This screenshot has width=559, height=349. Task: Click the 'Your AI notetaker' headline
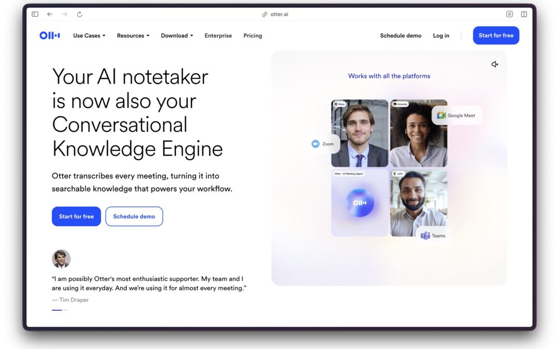137,113
